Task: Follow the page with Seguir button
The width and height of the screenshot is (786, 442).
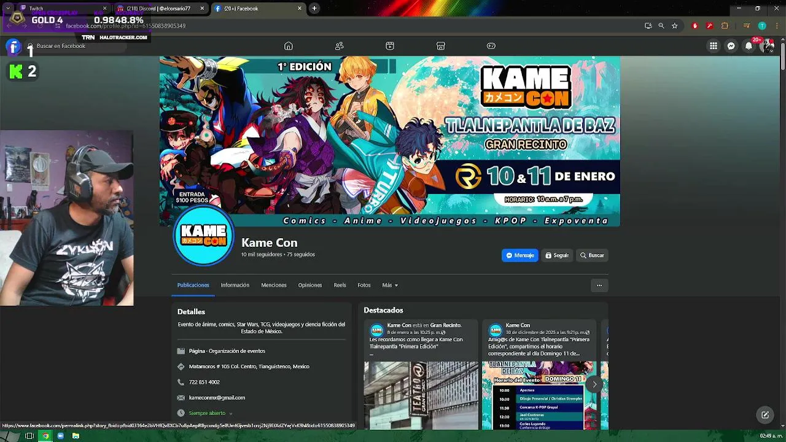Action: [557, 255]
